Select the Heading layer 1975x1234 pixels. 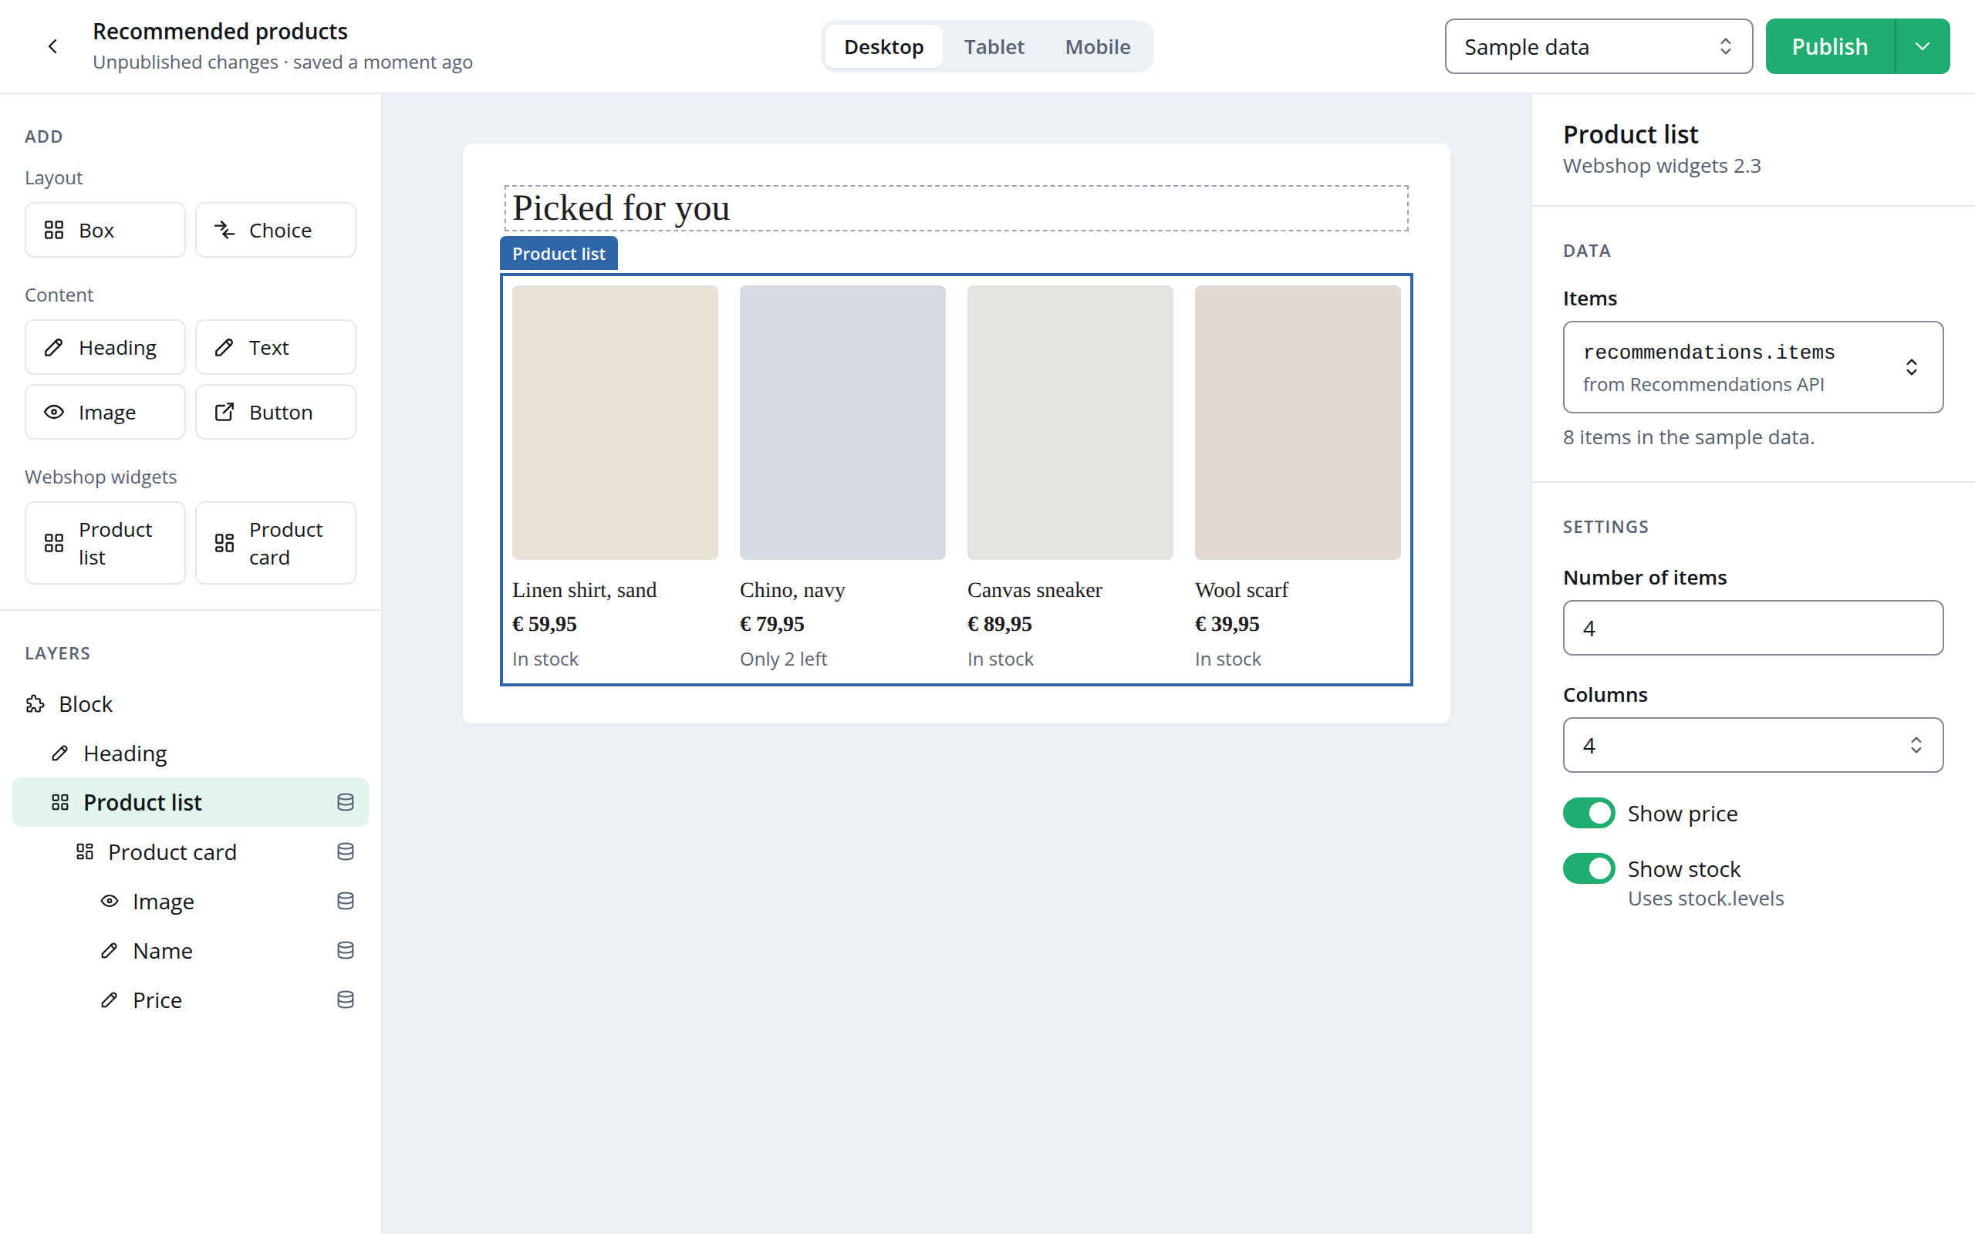pos(190,754)
